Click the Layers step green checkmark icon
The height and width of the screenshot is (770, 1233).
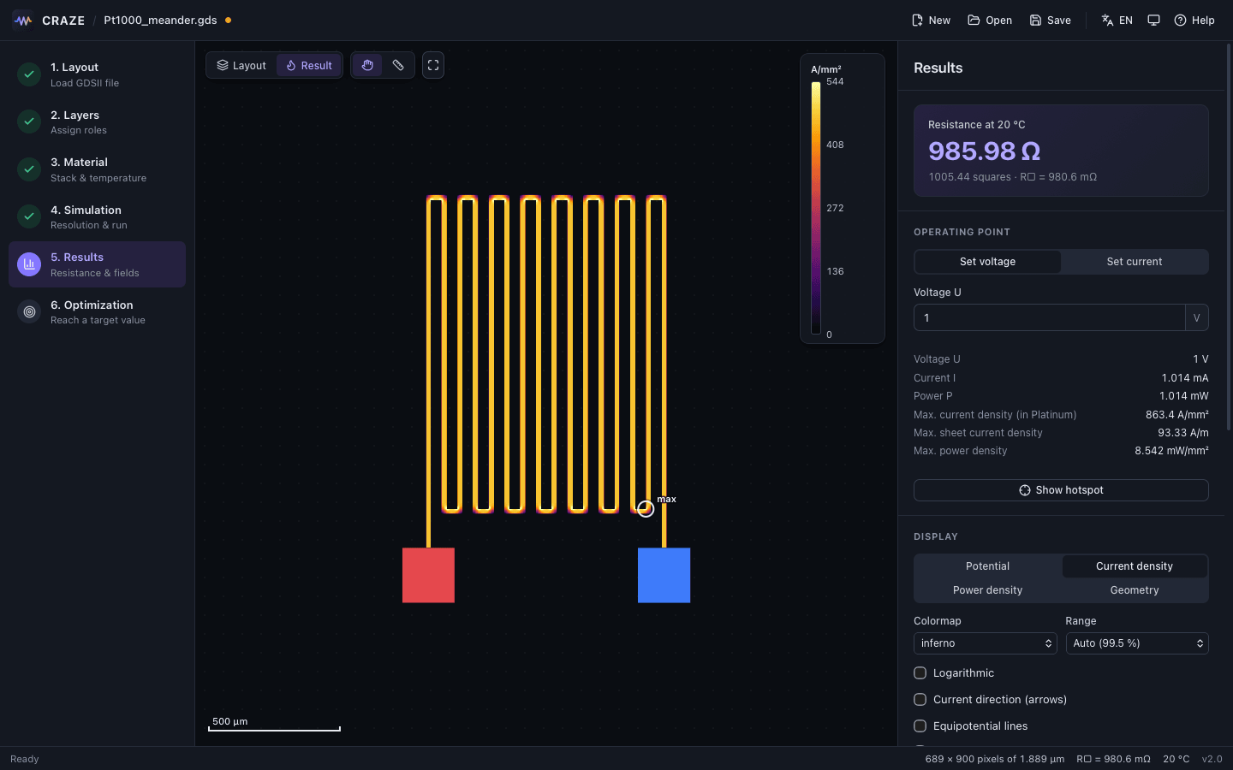pyautogui.click(x=29, y=121)
